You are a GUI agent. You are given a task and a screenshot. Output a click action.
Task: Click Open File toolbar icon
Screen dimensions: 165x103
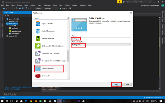pyautogui.click(x=17, y=8)
